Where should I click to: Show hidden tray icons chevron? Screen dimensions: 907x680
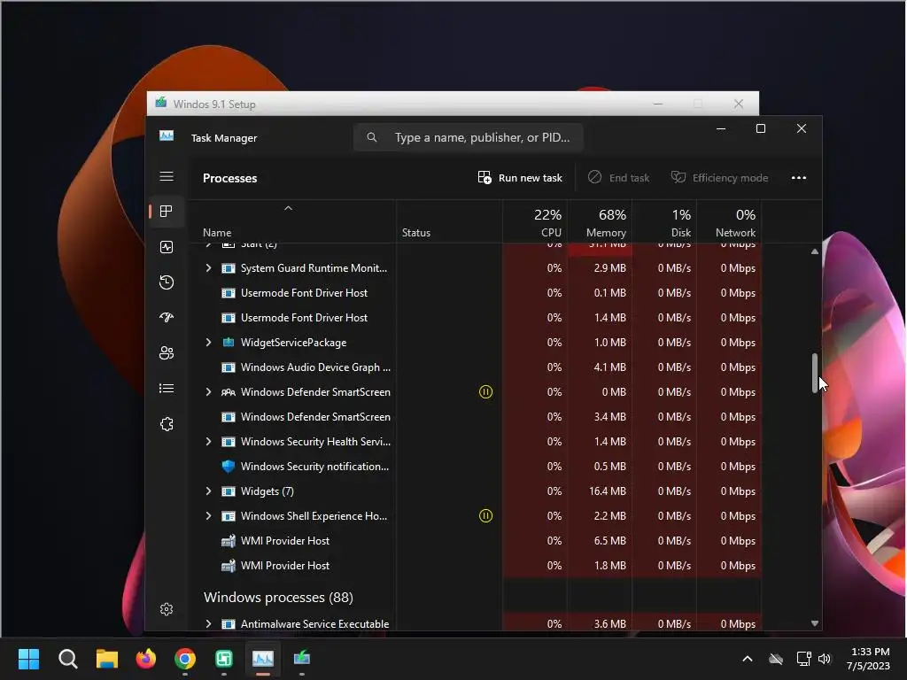pos(748,659)
